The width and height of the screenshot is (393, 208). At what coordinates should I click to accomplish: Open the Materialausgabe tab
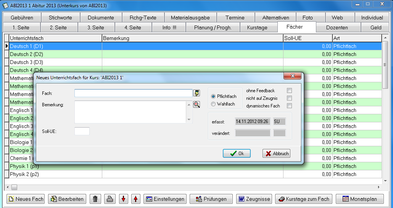point(190,18)
